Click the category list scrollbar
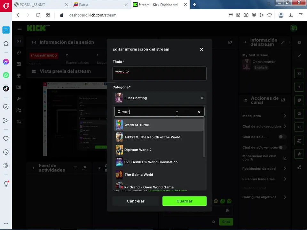The height and width of the screenshot is (230, 307). click(x=204, y=137)
